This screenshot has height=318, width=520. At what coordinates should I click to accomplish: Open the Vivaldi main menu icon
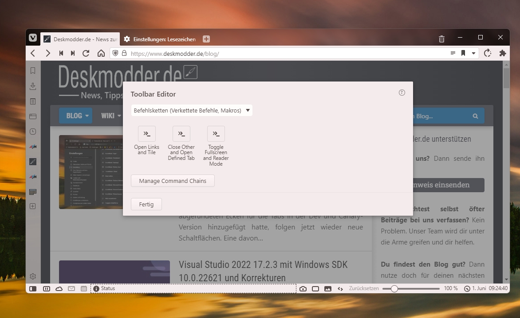[33, 38]
